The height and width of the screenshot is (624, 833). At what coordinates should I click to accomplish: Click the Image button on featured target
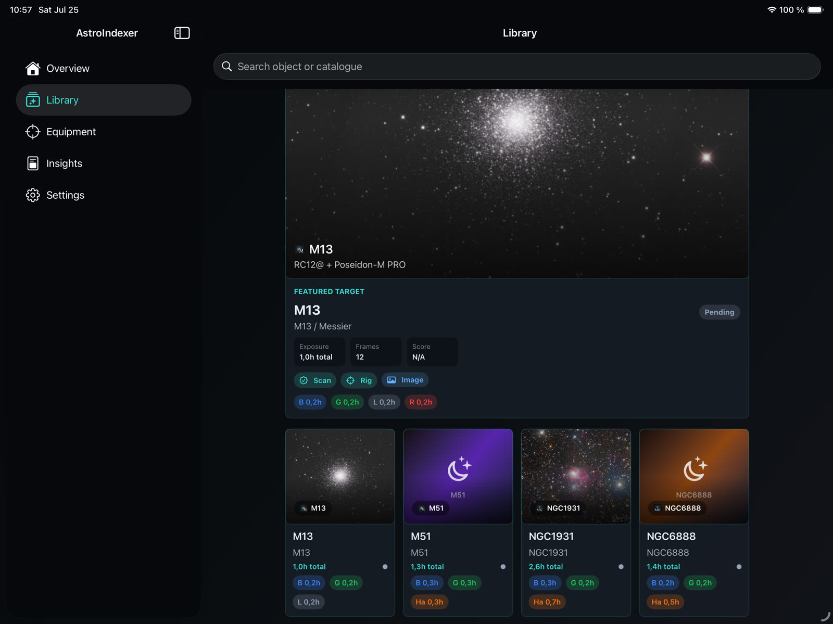tap(405, 380)
